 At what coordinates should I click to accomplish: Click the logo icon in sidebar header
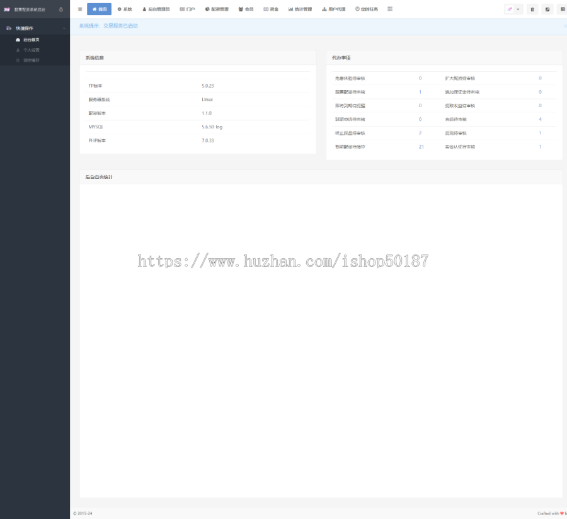tap(6, 9)
